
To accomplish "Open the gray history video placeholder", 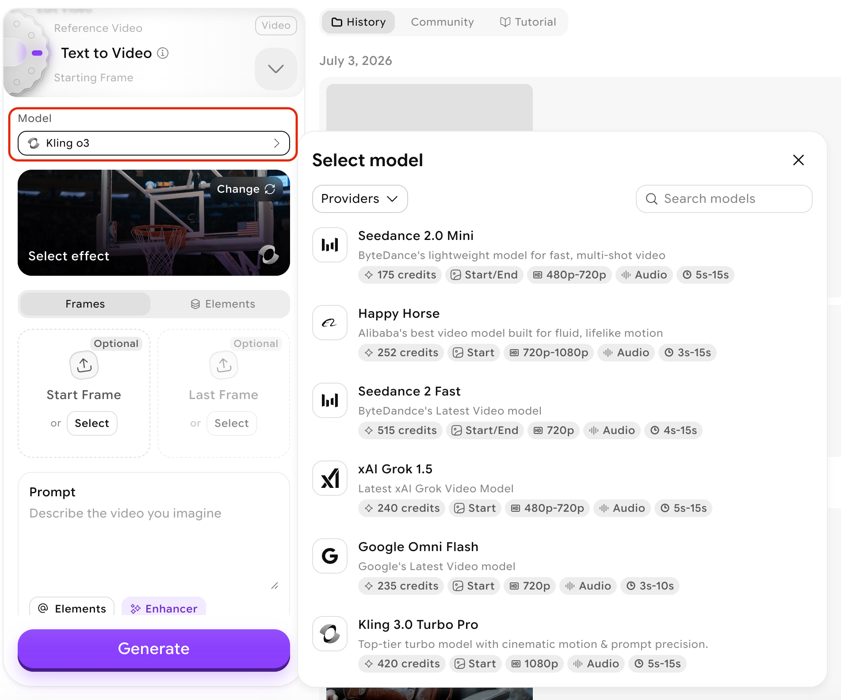I will coord(429,108).
